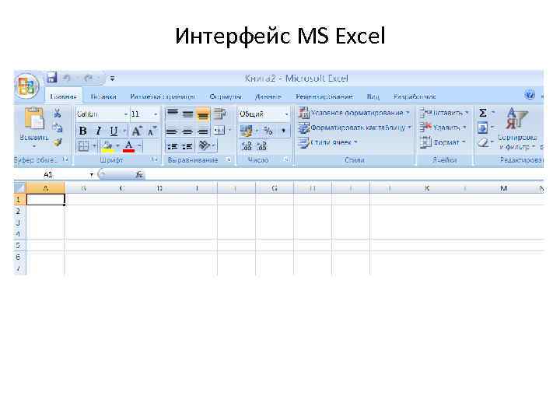Apply comma thousands separator style

[x=284, y=131]
